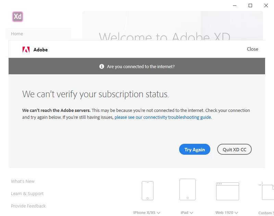
Task: Click the Try Again button
Action: pos(195,150)
